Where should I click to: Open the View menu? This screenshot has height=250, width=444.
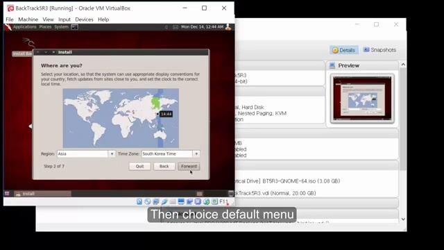tap(48, 19)
